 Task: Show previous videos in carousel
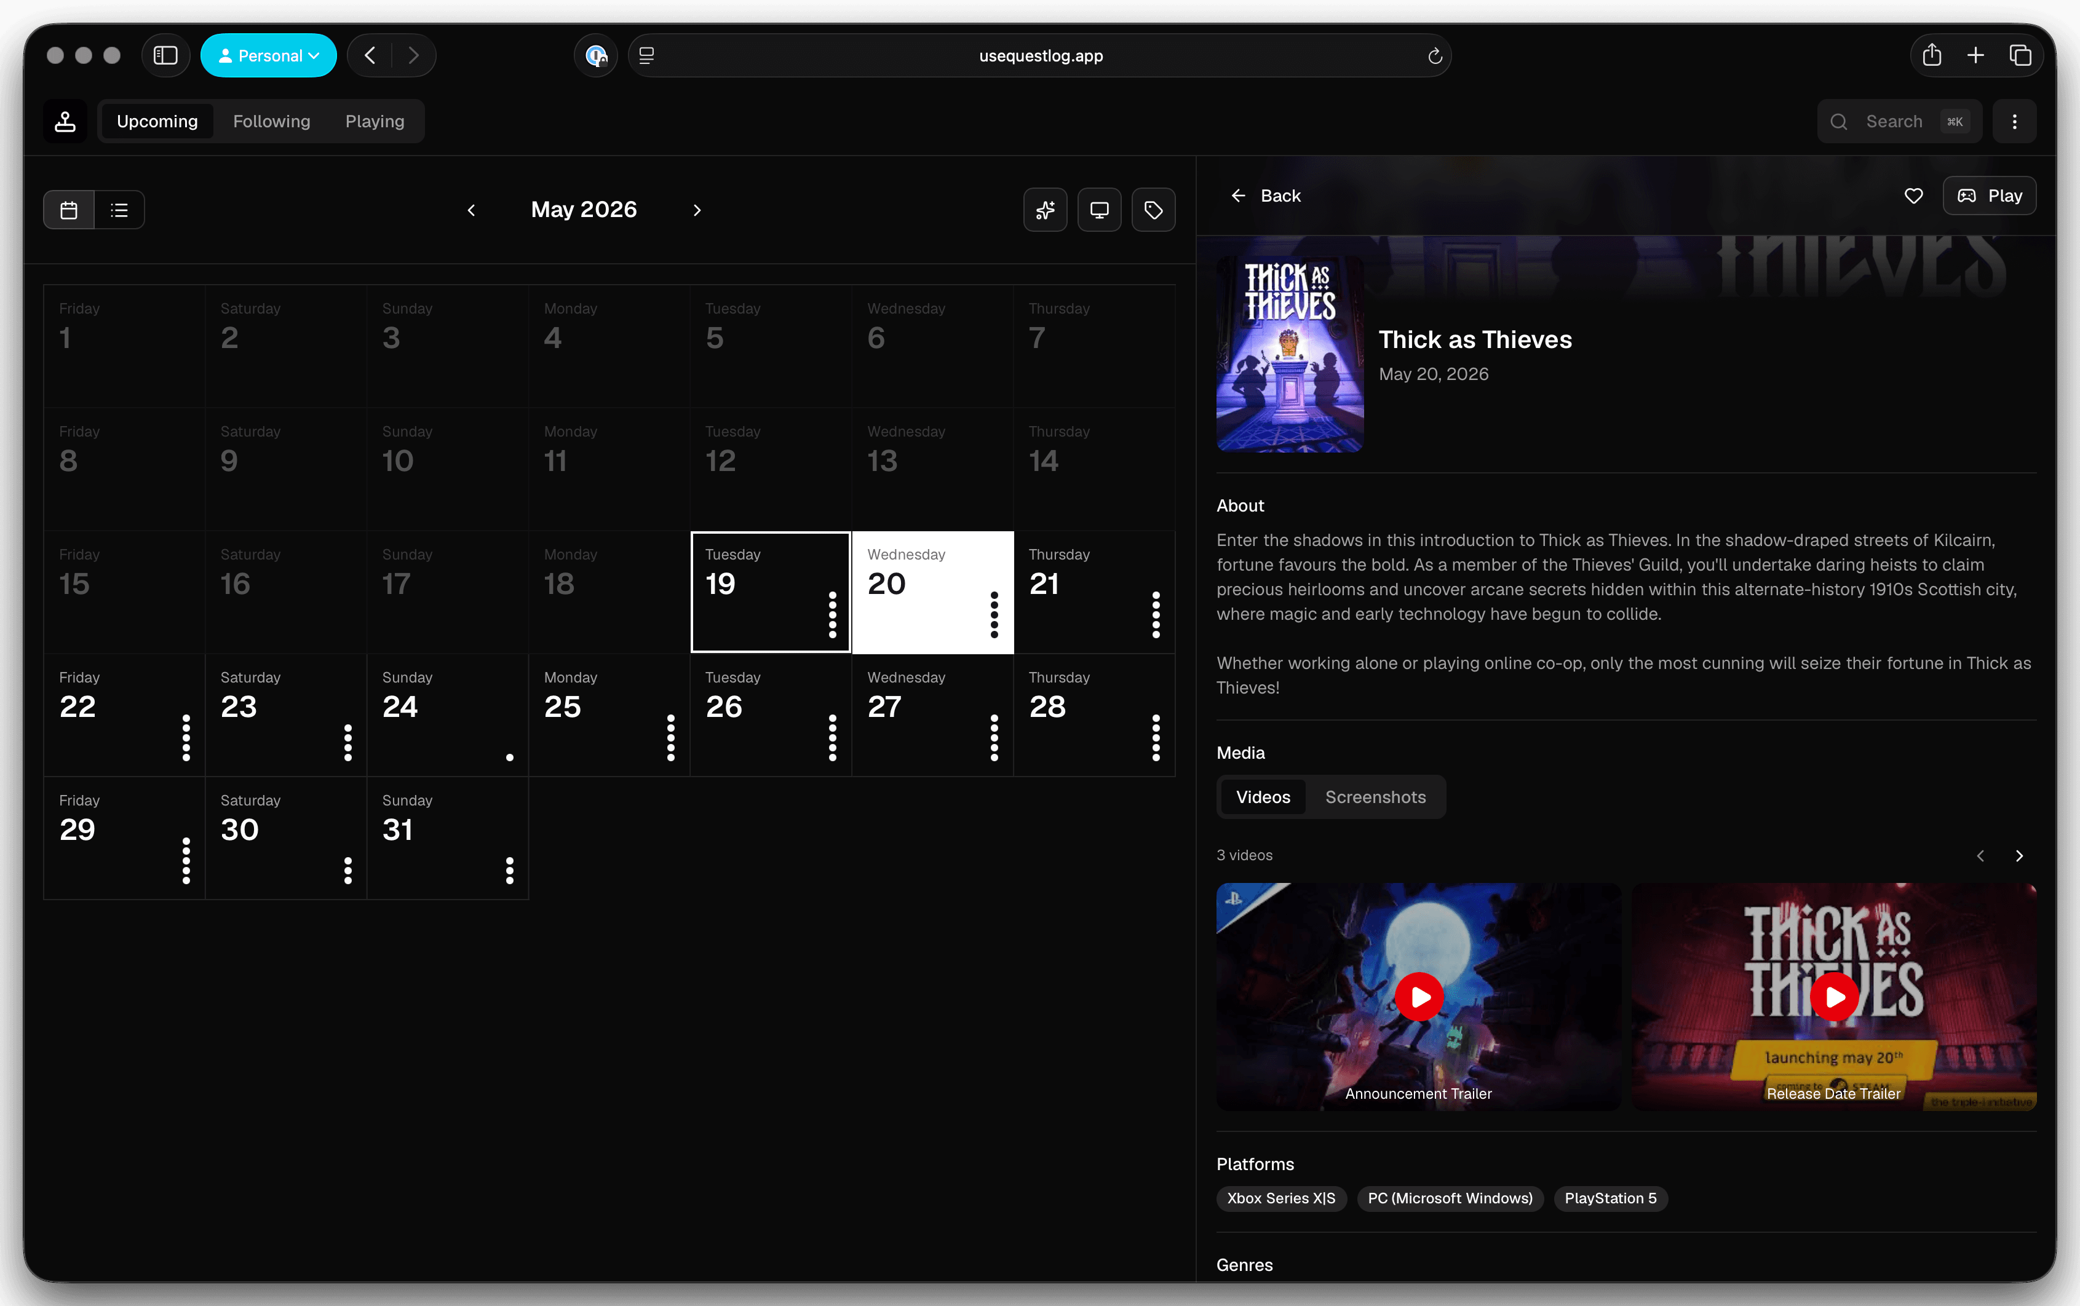1980,856
